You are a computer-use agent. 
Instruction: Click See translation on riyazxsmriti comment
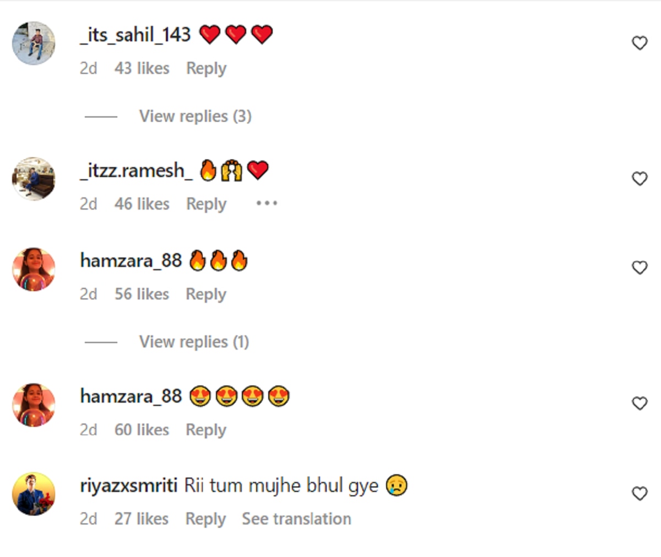296,519
